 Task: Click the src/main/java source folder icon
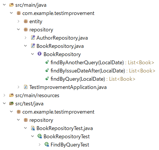pyautogui.click(x=11, y=5)
